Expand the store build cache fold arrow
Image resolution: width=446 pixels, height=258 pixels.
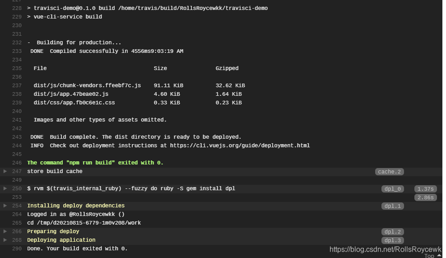point(5,171)
